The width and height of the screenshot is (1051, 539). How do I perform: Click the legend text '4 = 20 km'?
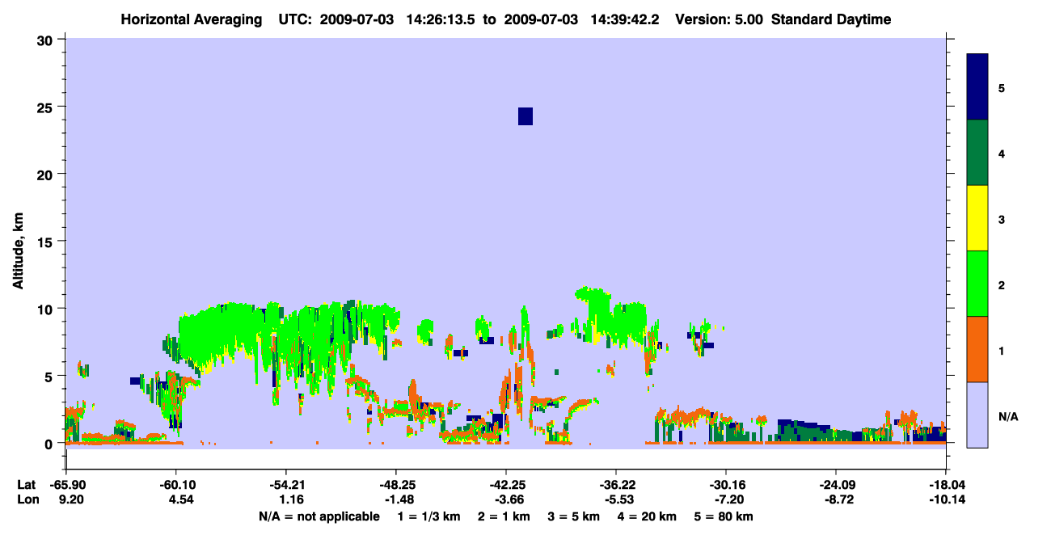648,516
